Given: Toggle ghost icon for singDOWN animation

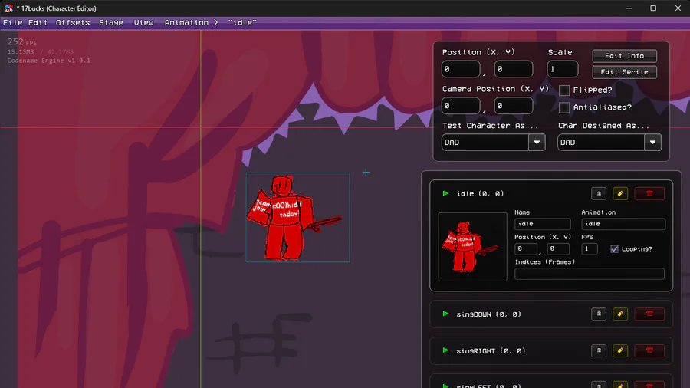Looking at the screenshot, I should (x=599, y=314).
